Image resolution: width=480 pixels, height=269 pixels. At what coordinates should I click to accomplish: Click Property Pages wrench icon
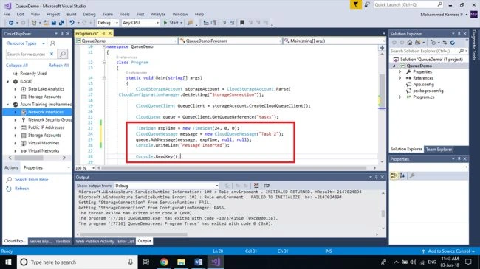coord(412,175)
